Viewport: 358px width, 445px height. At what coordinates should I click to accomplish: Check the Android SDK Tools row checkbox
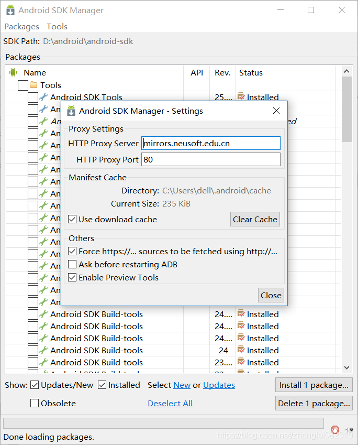point(33,97)
